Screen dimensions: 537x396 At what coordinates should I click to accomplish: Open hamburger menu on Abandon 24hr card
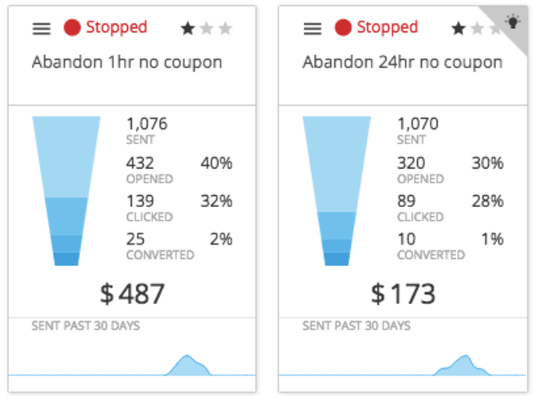312,28
